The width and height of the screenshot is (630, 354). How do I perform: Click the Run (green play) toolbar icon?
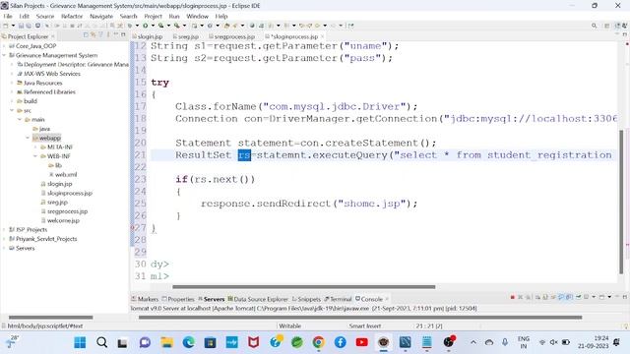tap(145, 26)
